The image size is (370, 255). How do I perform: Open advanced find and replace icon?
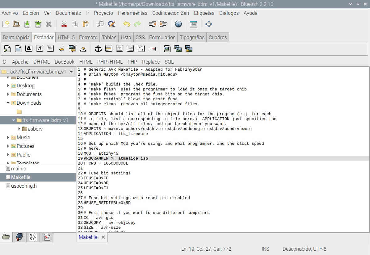111,24
